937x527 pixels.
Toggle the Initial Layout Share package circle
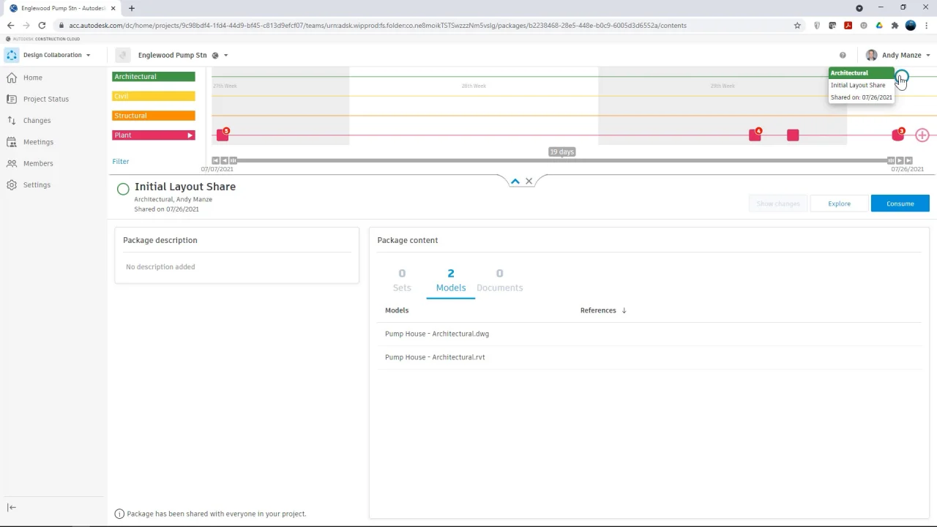coord(123,190)
